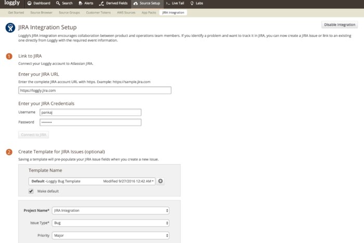Open the Alerts section

(86, 3)
